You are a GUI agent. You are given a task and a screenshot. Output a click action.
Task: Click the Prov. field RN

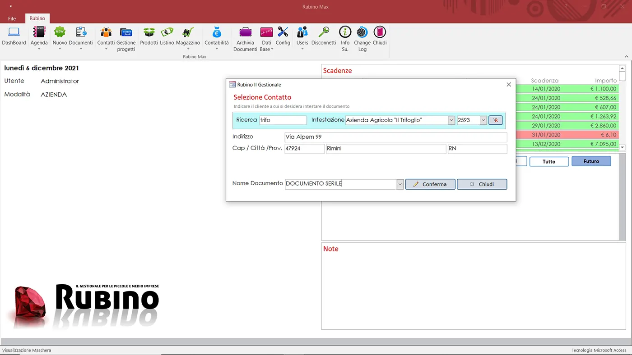click(478, 149)
